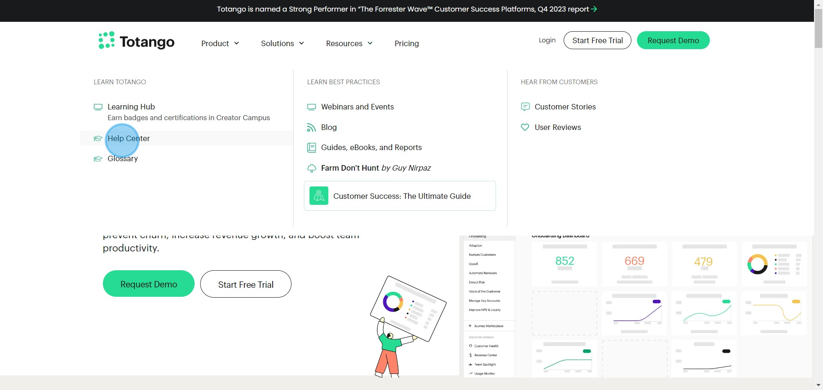Click the Request Demo hero button

pyautogui.click(x=149, y=284)
